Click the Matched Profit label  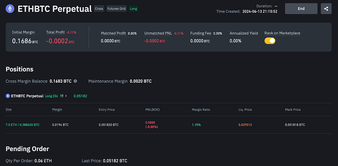tap(114, 33)
